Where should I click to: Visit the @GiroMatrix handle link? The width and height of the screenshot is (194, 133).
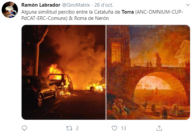[x=76, y=5]
